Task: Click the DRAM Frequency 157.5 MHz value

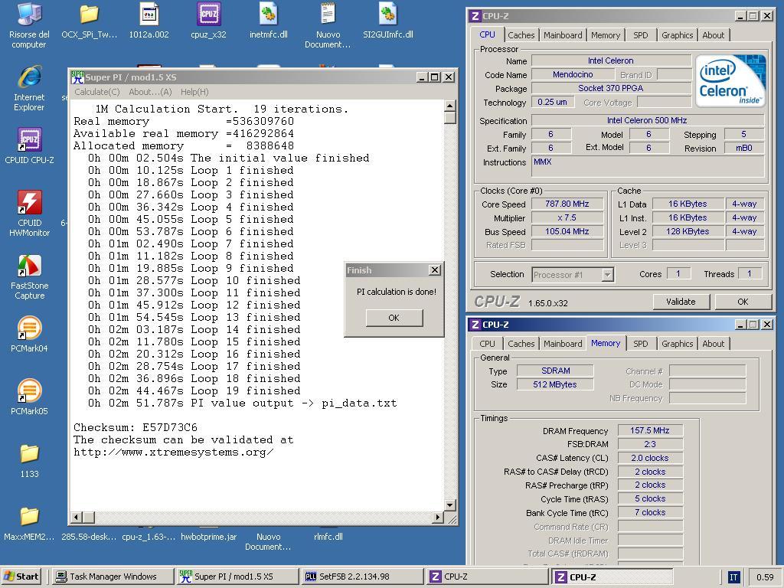Action: [649, 430]
